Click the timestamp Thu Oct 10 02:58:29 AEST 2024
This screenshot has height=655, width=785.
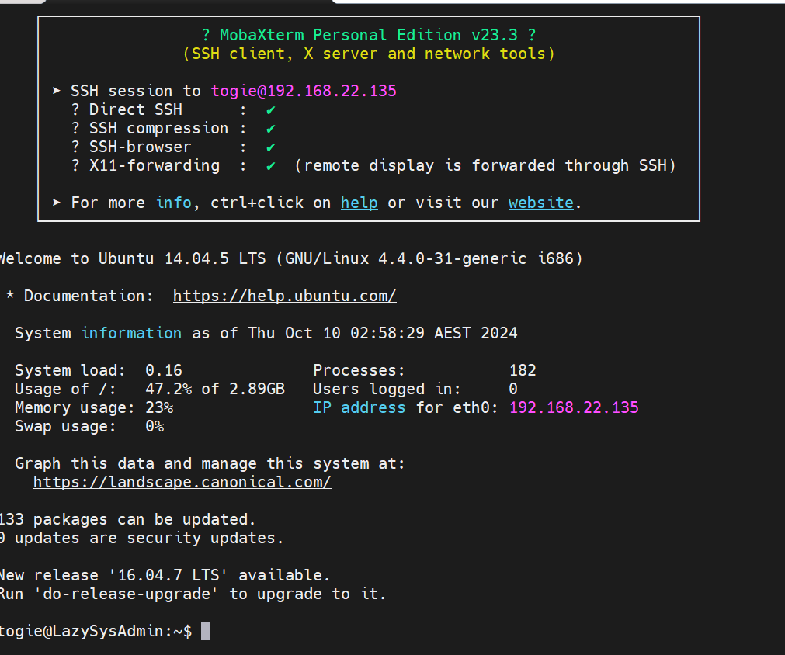[383, 333]
